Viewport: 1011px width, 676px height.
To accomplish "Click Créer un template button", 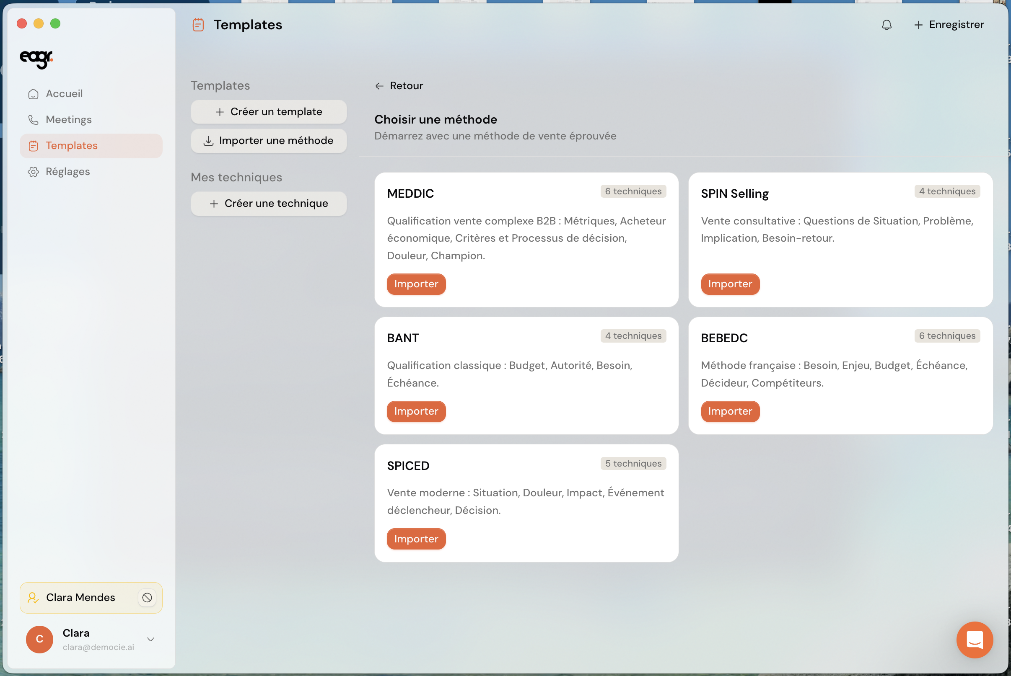I will [x=269, y=112].
